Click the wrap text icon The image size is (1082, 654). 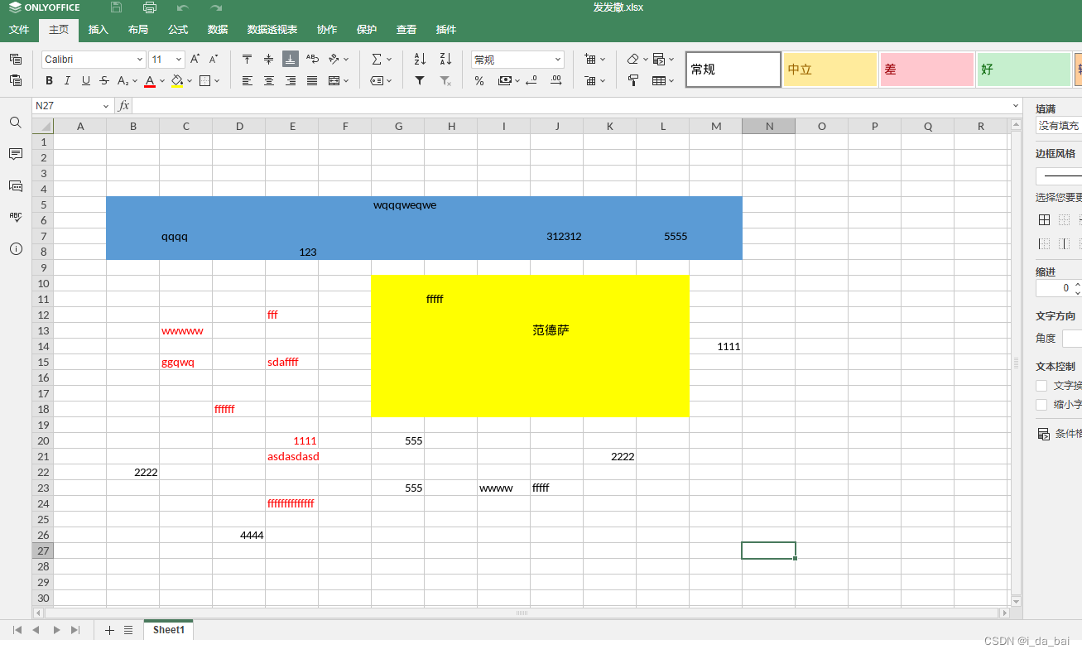[312, 60]
